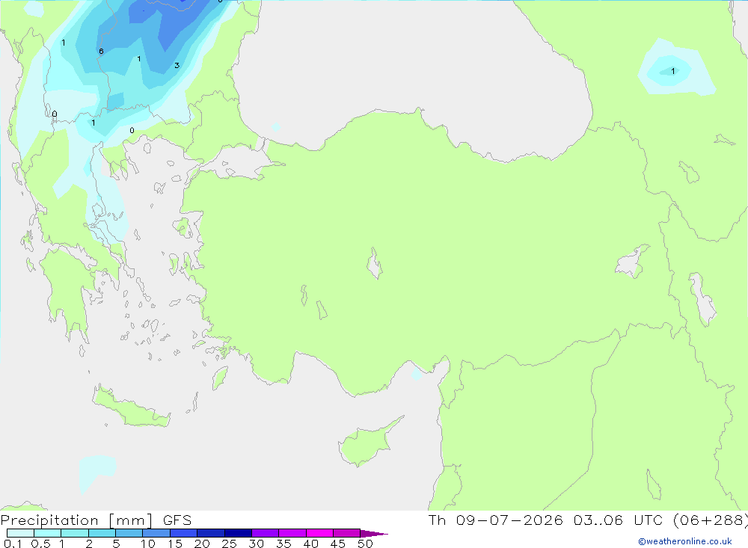Click the '03..06 UTC' time text
Screen dimensions: 748x548
[619, 520]
